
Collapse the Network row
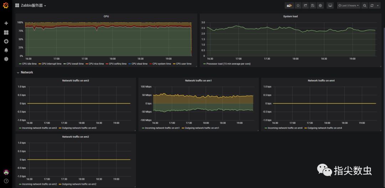click(x=25, y=72)
